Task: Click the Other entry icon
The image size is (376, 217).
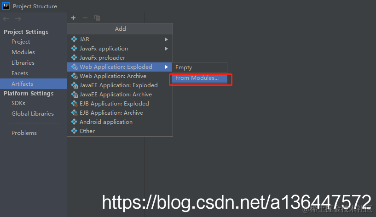Action: [x=74, y=131]
